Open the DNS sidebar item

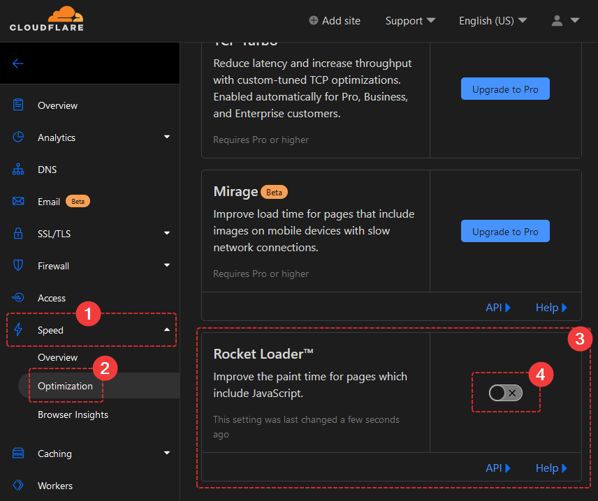(x=48, y=170)
